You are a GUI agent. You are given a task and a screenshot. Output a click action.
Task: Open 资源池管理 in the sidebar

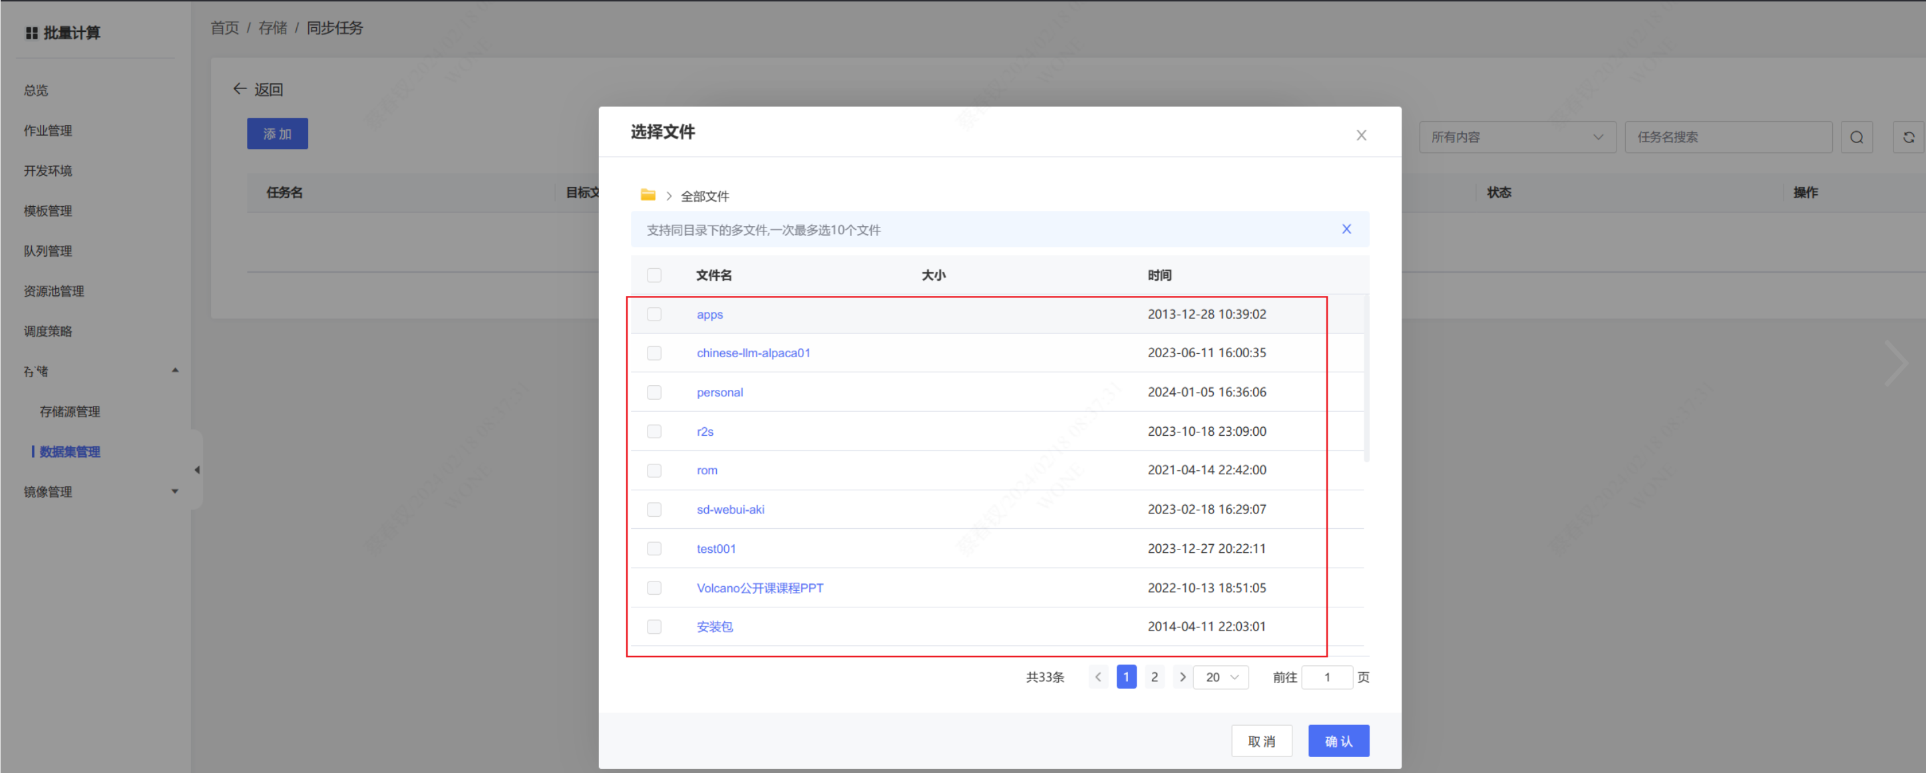coord(54,291)
